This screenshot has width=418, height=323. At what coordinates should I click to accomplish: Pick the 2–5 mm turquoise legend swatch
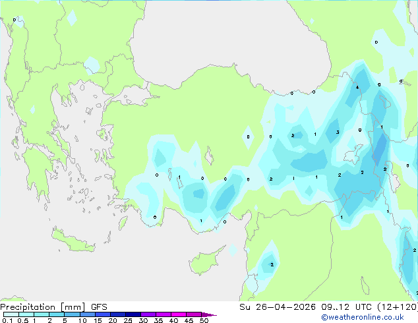tap(57, 314)
